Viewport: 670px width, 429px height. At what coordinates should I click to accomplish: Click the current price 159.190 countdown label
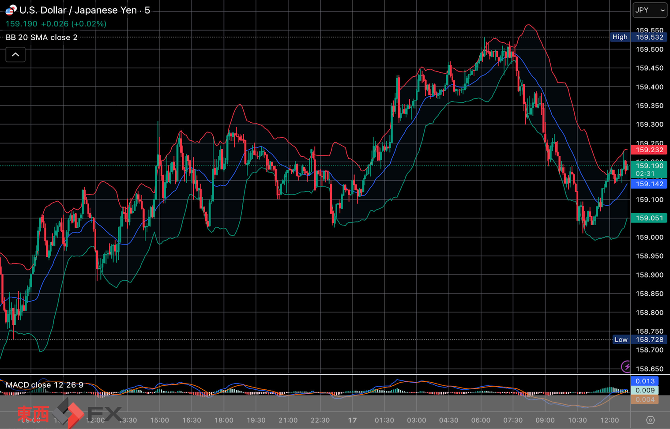point(649,169)
